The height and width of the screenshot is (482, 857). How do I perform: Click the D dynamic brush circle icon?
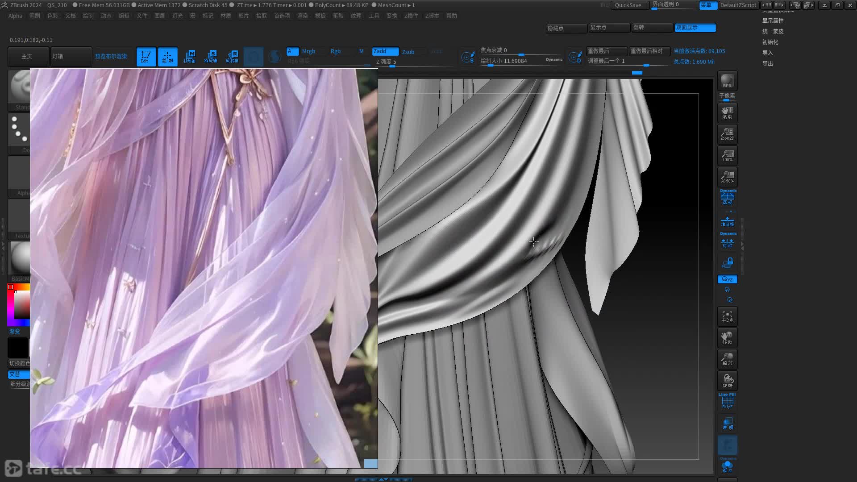click(x=575, y=57)
